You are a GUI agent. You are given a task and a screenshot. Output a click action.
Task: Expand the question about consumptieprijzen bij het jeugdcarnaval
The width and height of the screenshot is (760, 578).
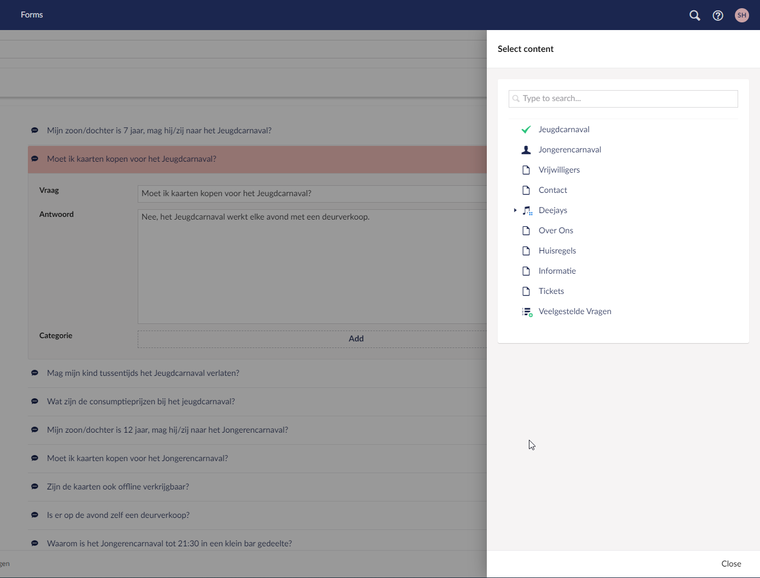click(141, 402)
